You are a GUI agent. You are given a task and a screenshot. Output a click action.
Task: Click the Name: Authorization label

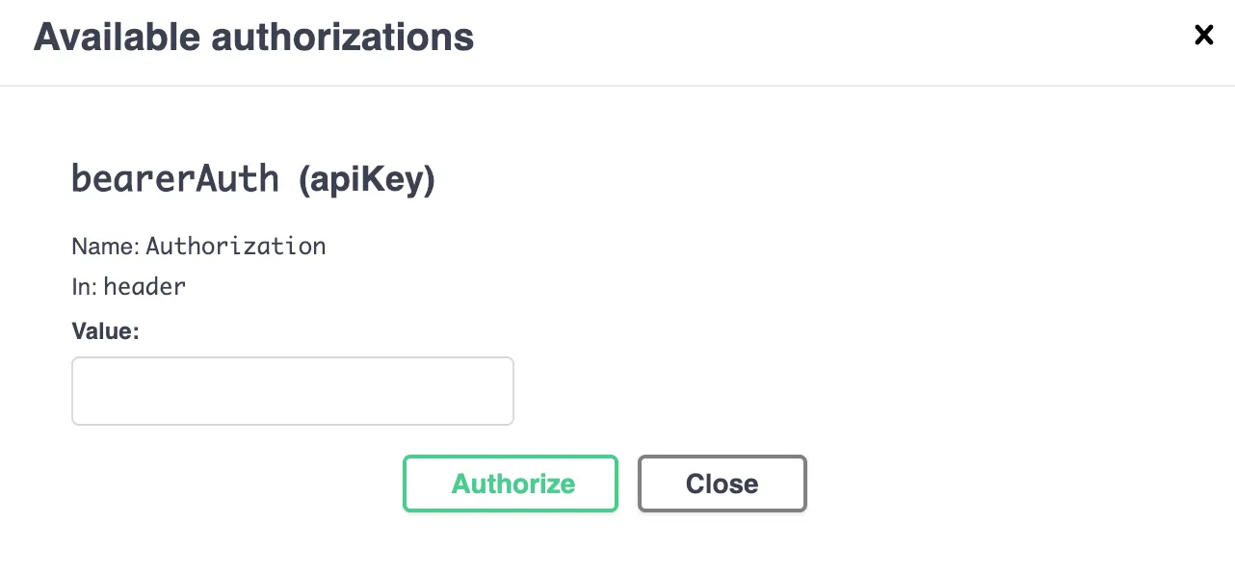coord(197,247)
